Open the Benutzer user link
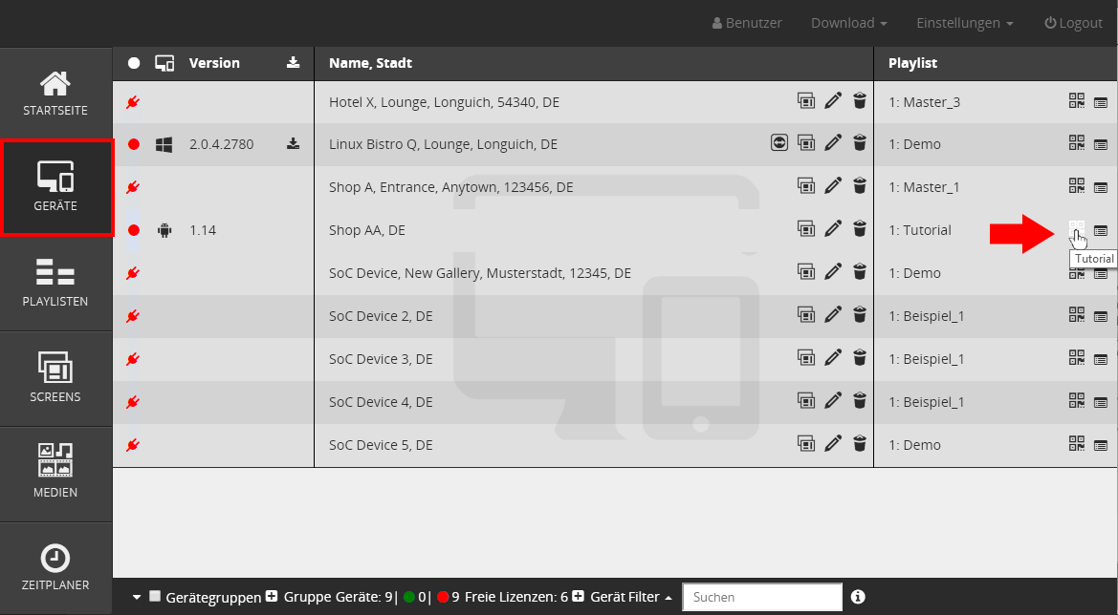Viewport: 1118px width, 615px height. click(x=747, y=23)
